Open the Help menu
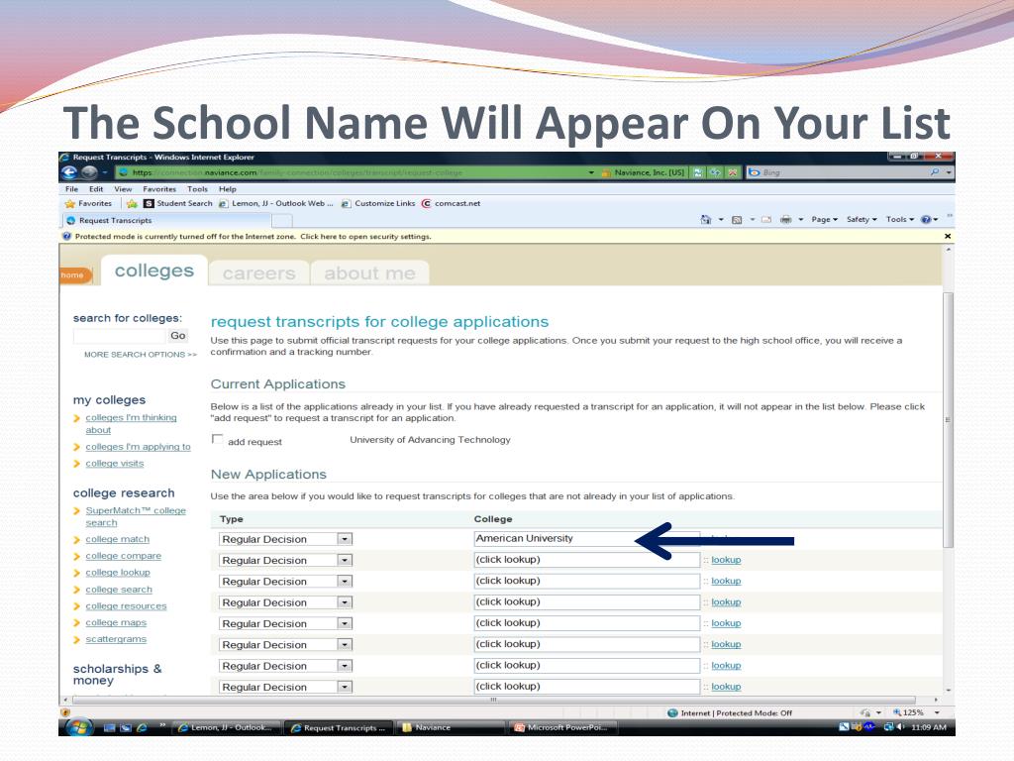 click(x=227, y=189)
